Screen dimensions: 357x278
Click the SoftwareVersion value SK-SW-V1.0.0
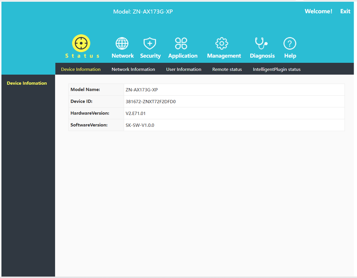click(x=140, y=125)
